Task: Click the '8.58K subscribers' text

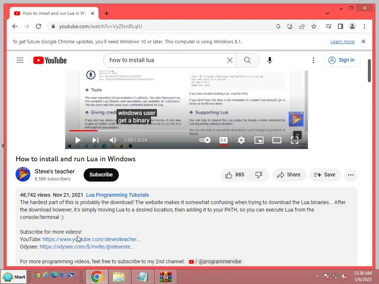Action: [x=53, y=179]
